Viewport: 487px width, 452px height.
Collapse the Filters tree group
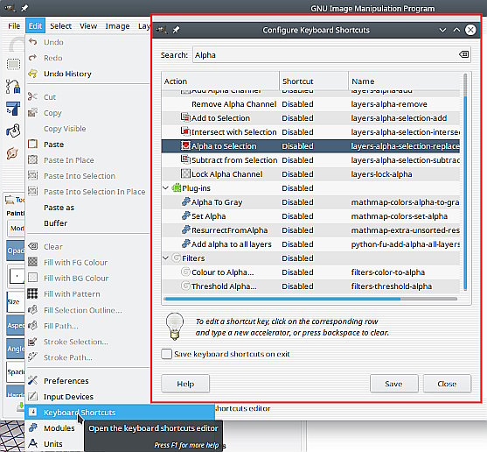pyautogui.click(x=166, y=258)
